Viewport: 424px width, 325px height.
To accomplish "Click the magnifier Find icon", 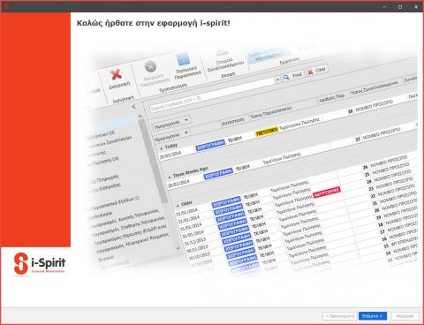I will [286, 78].
